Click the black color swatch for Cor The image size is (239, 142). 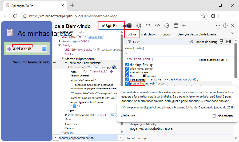tap(144, 76)
